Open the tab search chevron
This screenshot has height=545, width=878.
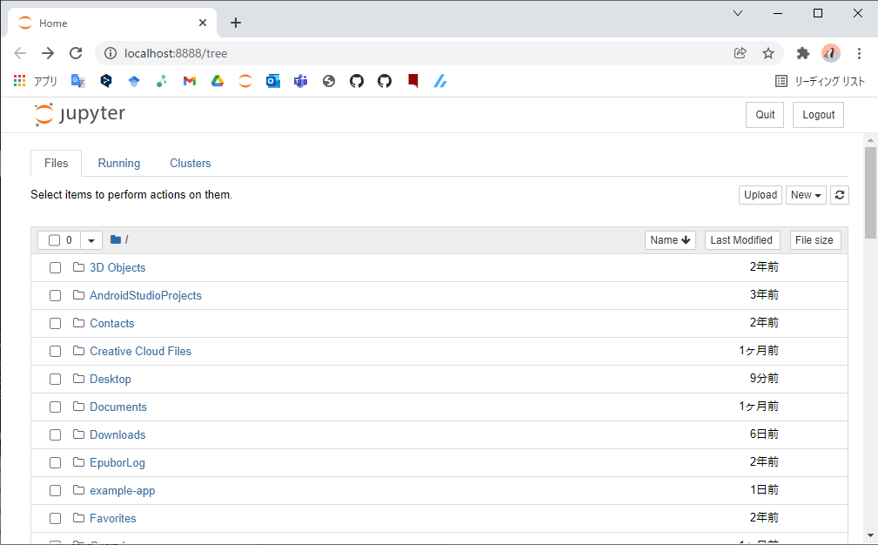(737, 13)
